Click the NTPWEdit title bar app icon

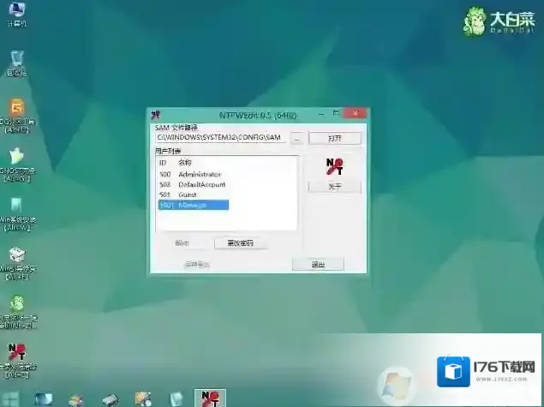155,115
